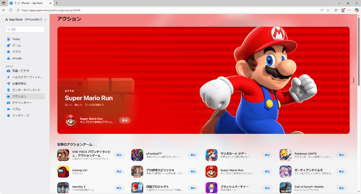Open the Copilot icon in toolbar
This screenshot has height=194, width=361.
coord(356,10)
